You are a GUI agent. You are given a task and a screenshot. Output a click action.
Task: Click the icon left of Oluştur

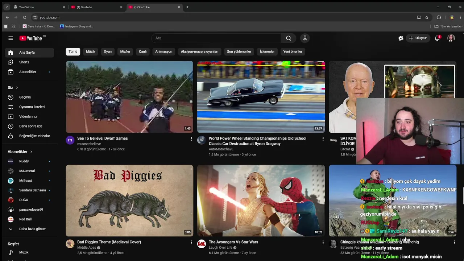point(401,38)
